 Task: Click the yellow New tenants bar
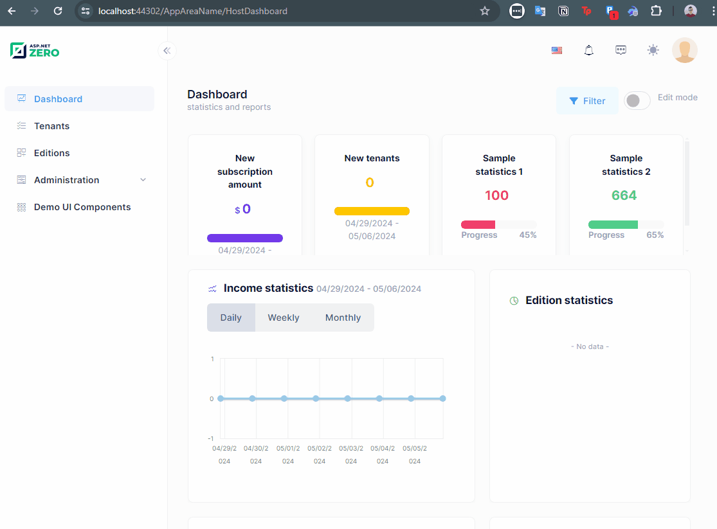[372, 211]
